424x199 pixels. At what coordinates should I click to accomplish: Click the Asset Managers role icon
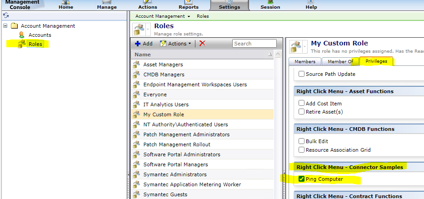tap(136, 65)
